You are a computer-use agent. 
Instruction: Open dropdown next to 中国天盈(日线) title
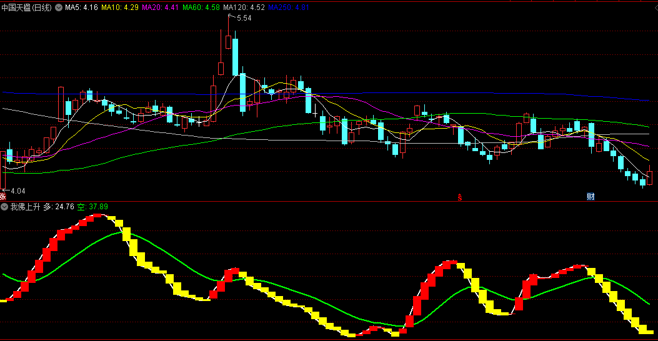[59, 7]
